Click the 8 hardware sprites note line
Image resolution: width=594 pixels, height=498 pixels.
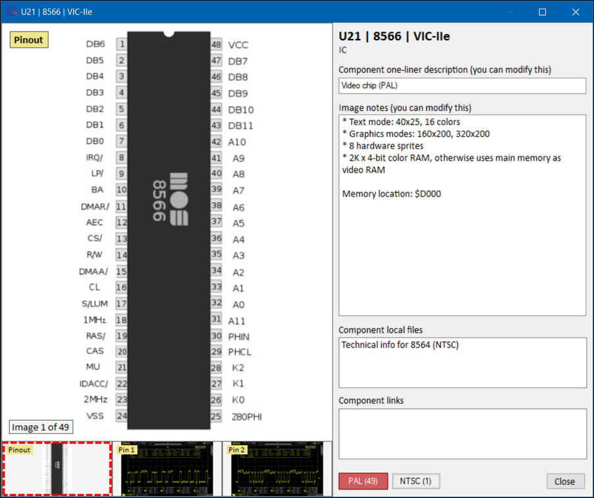[x=383, y=146]
